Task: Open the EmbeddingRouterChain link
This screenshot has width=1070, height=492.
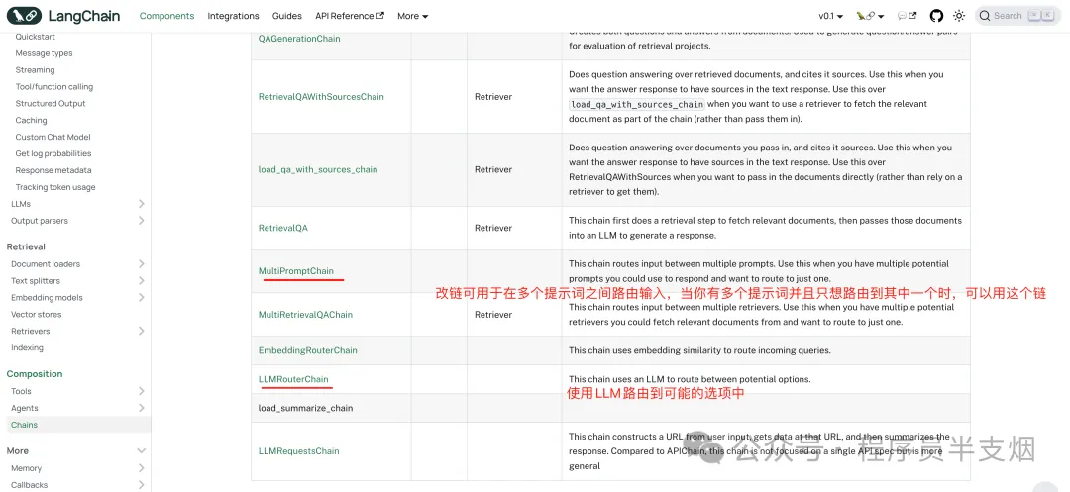Action: pyautogui.click(x=308, y=350)
